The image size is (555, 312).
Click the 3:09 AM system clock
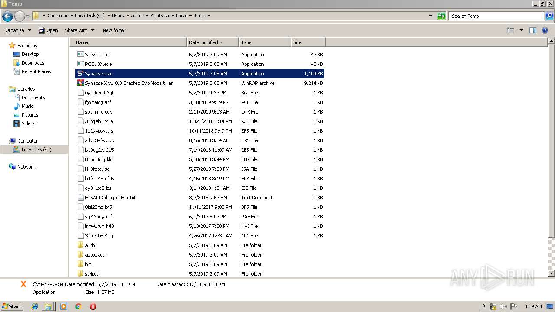[533, 306]
